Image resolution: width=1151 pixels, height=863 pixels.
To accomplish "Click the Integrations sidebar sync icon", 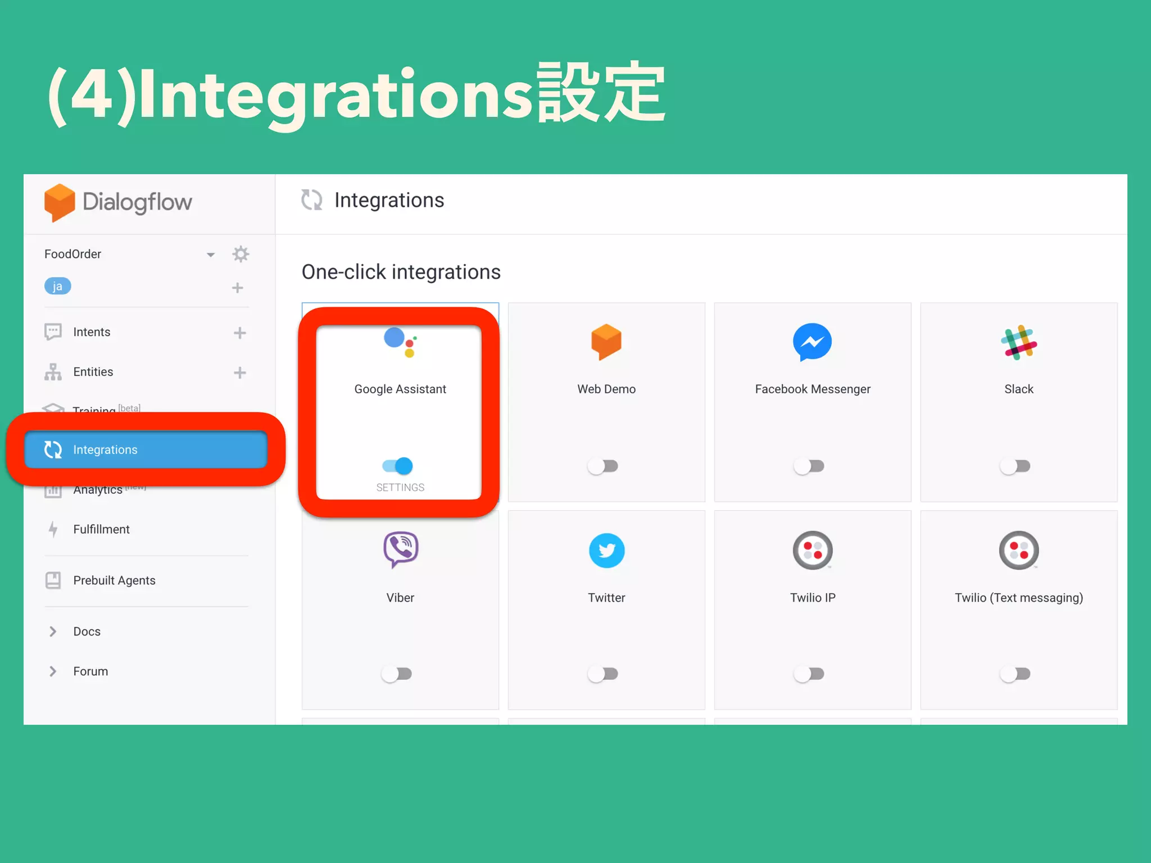I will pos(53,449).
